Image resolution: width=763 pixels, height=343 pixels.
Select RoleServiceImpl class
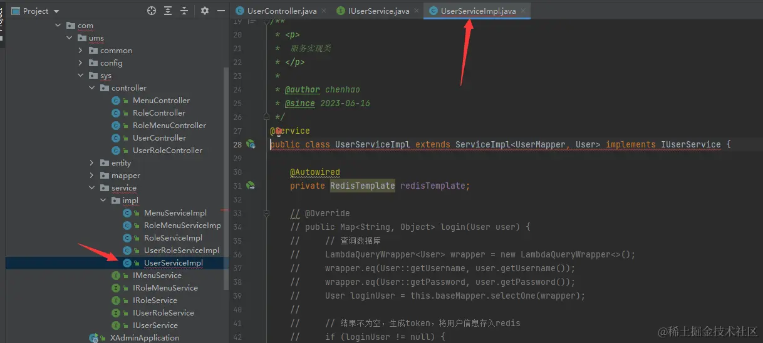pos(173,238)
